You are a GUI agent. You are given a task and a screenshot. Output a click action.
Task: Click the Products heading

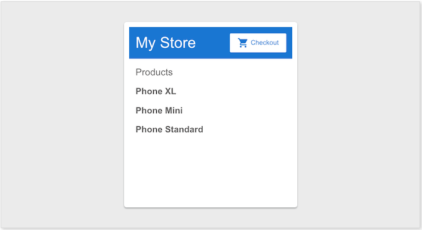pos(154,72)
